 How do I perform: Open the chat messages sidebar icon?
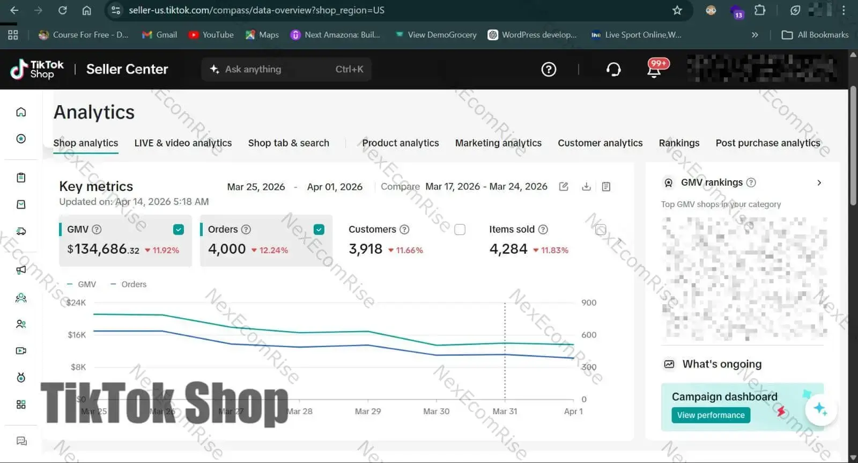coord(21,441)
